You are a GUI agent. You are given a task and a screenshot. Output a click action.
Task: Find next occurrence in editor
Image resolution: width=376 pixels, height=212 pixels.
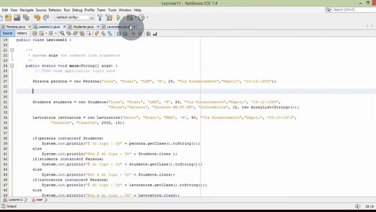pyautogui.click(x=75, y=34)
